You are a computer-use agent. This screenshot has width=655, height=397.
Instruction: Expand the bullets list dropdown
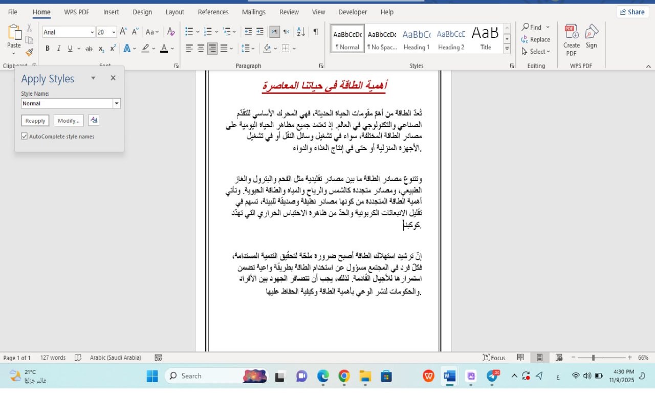point(198,32)
